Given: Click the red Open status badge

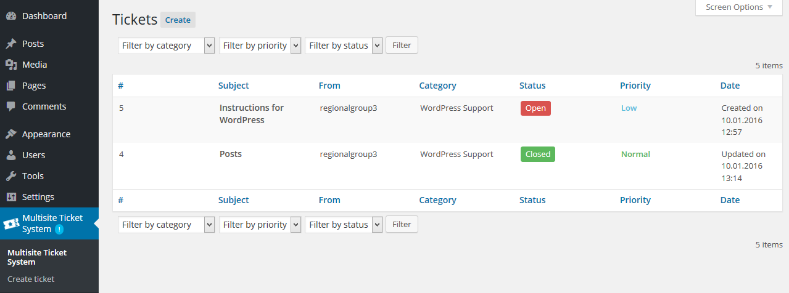Looking at the screenshot, I should tap(535, 108).
